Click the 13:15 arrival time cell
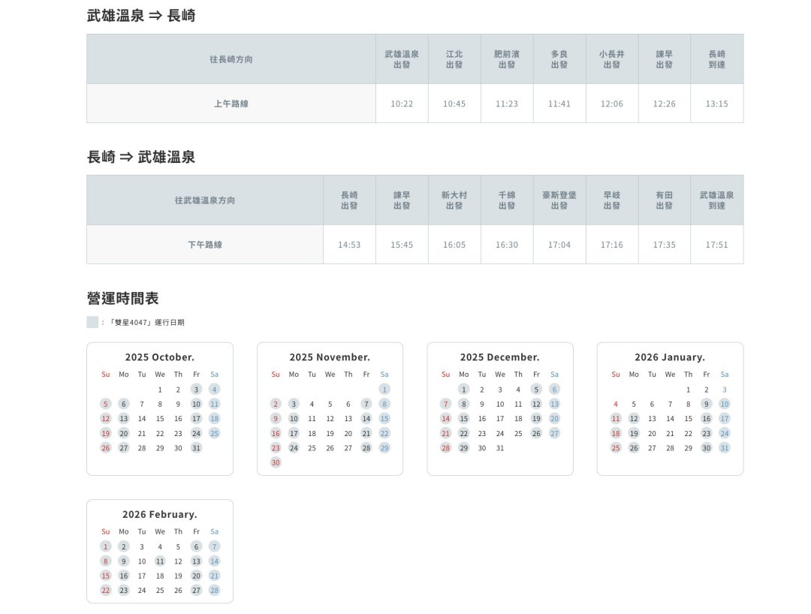This screenshot has width=811, height=614. coord(717,104)
